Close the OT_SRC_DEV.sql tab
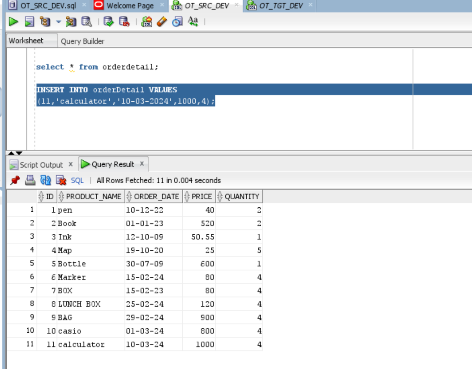 84,5
